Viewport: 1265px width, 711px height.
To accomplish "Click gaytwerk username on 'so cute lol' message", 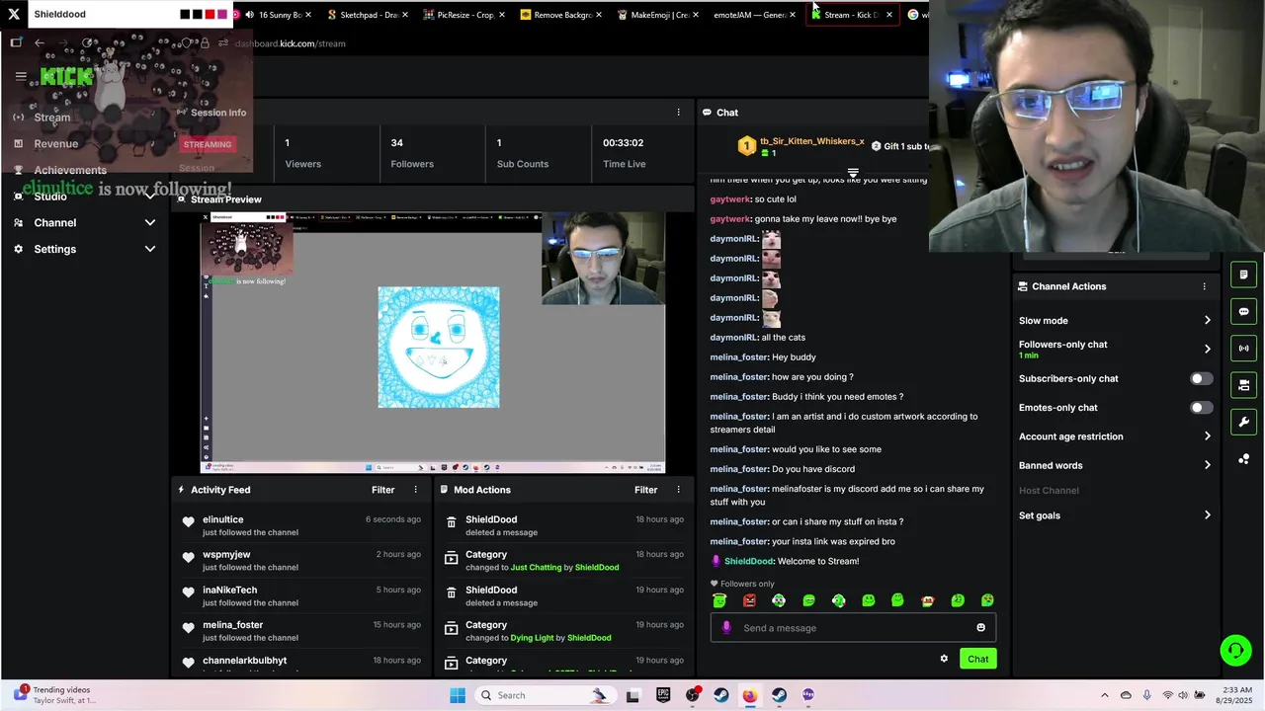I will pyautogui.click(x=730, y=199).
